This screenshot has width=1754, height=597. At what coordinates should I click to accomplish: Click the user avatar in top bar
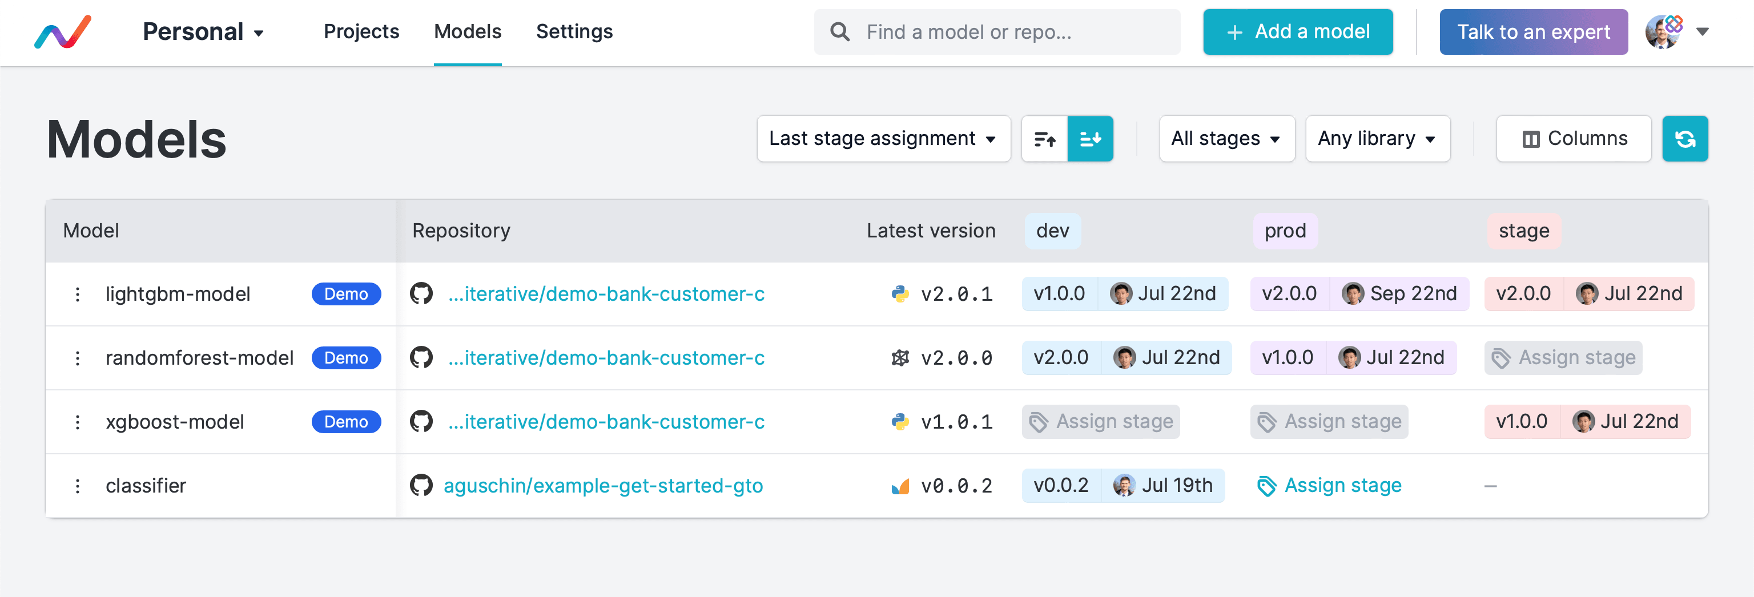pos(1663,32)
